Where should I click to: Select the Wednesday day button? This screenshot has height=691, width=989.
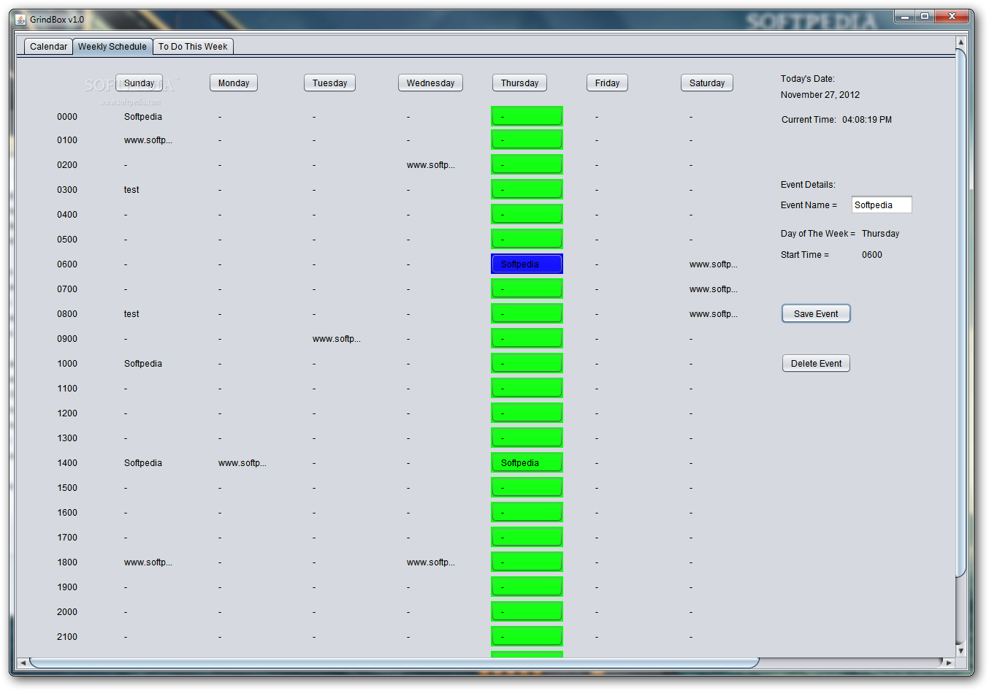tap(430, 83)
